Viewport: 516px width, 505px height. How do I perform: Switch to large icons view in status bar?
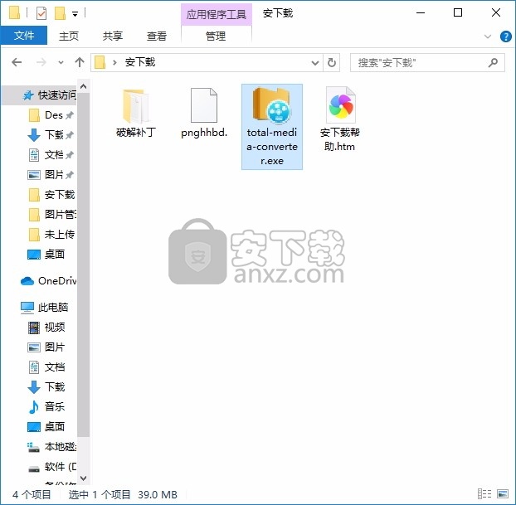[503, 494]
